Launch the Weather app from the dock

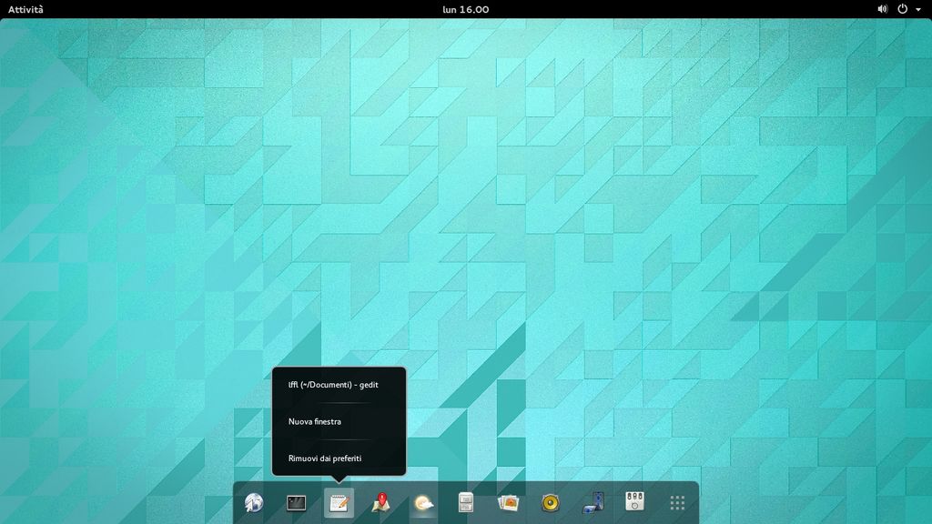click(x=423, y=502)
